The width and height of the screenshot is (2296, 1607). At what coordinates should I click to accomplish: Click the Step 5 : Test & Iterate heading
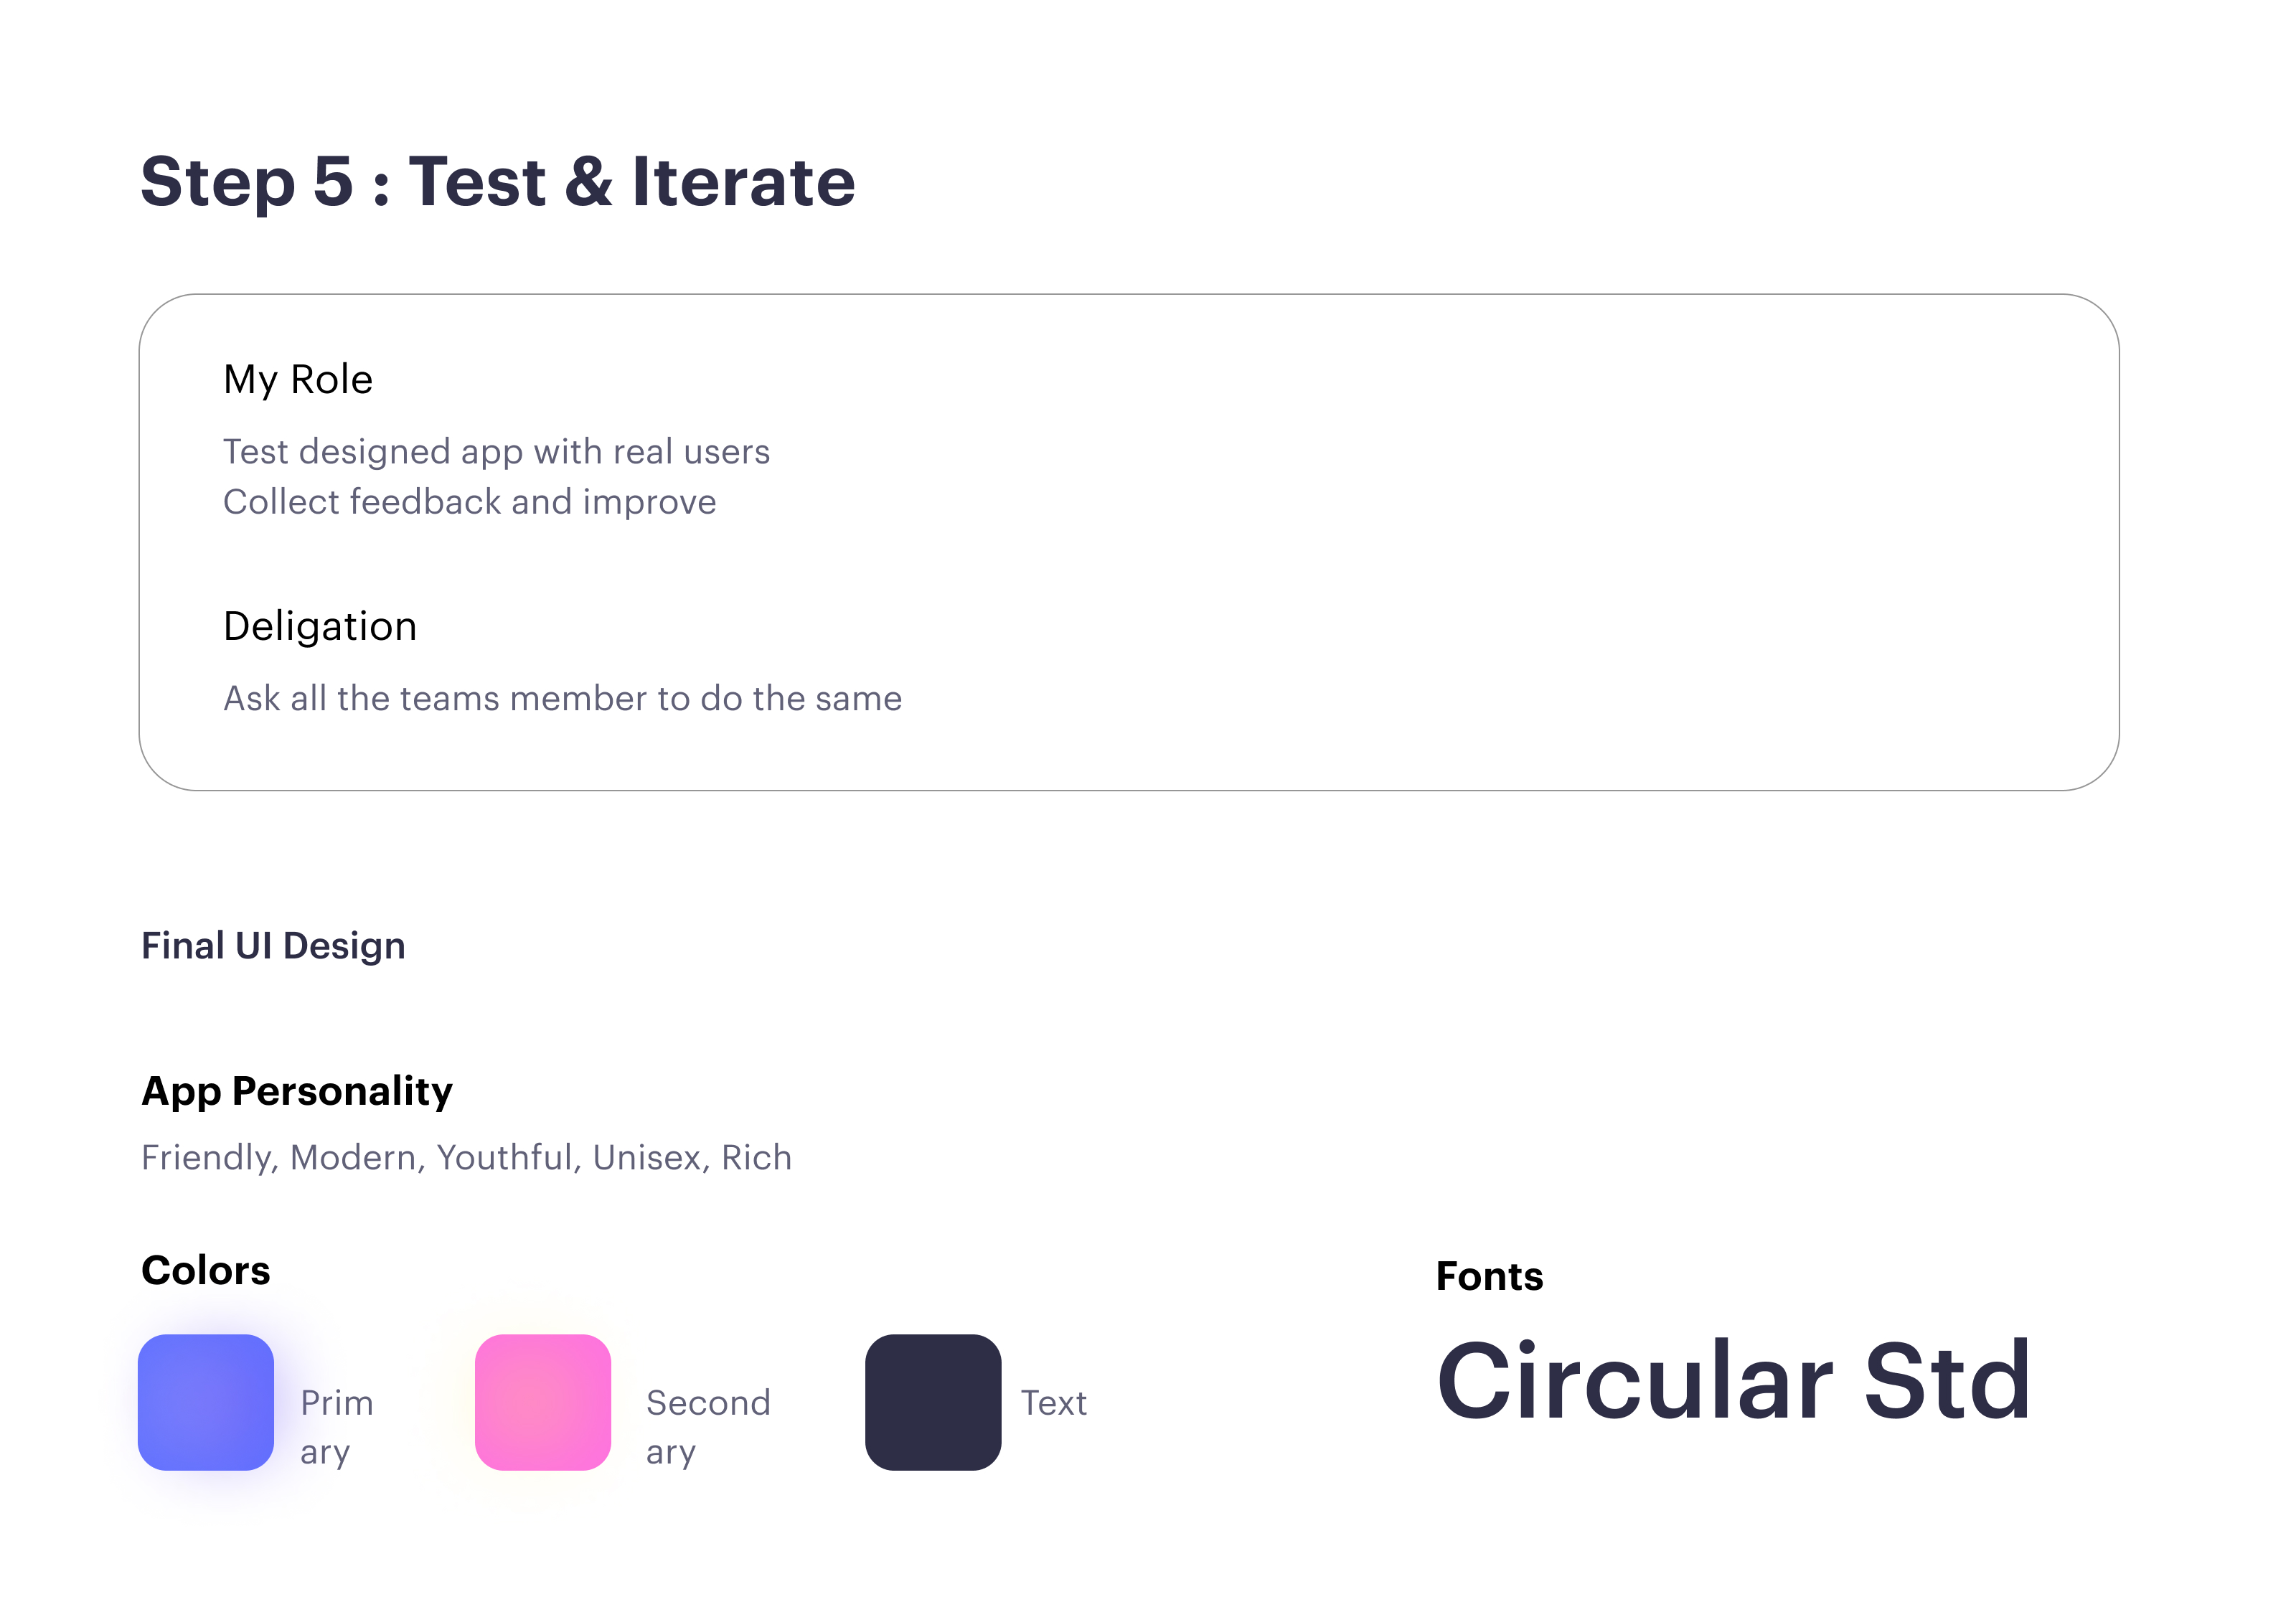(498, 182)
